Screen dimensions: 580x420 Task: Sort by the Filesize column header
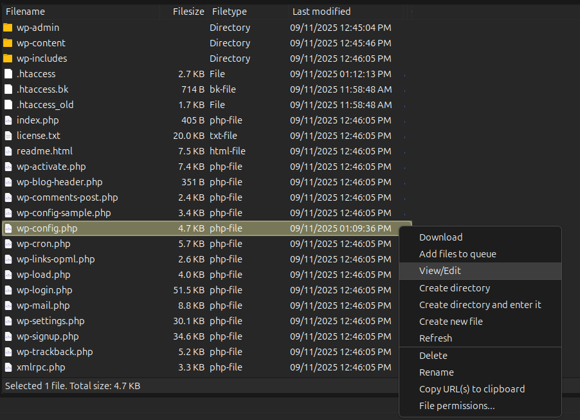184,12
